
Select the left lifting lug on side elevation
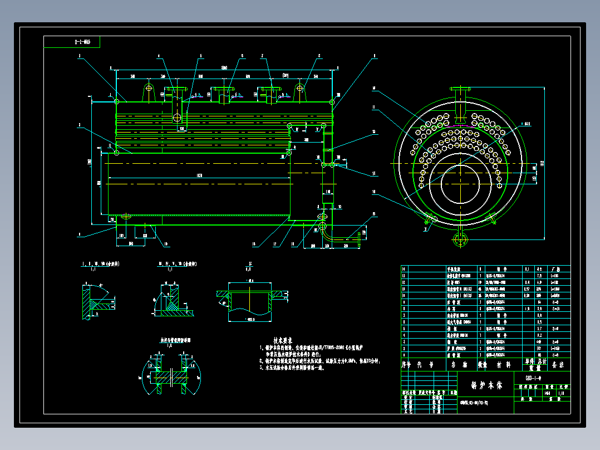click(x=149, y=92)
